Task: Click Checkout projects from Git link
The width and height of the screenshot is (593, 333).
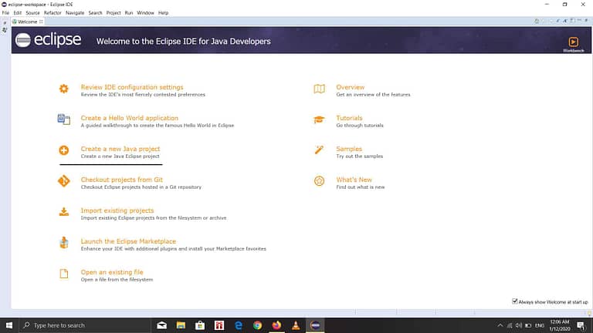Action: pos(122,180)
